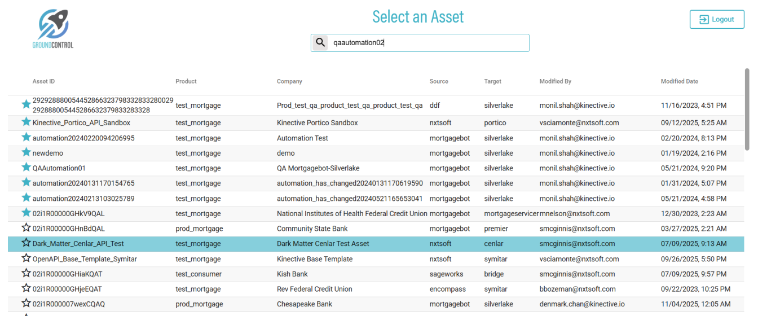Focus the asset search text field
This screenshot has height=316, width=758.
point(428,43)
